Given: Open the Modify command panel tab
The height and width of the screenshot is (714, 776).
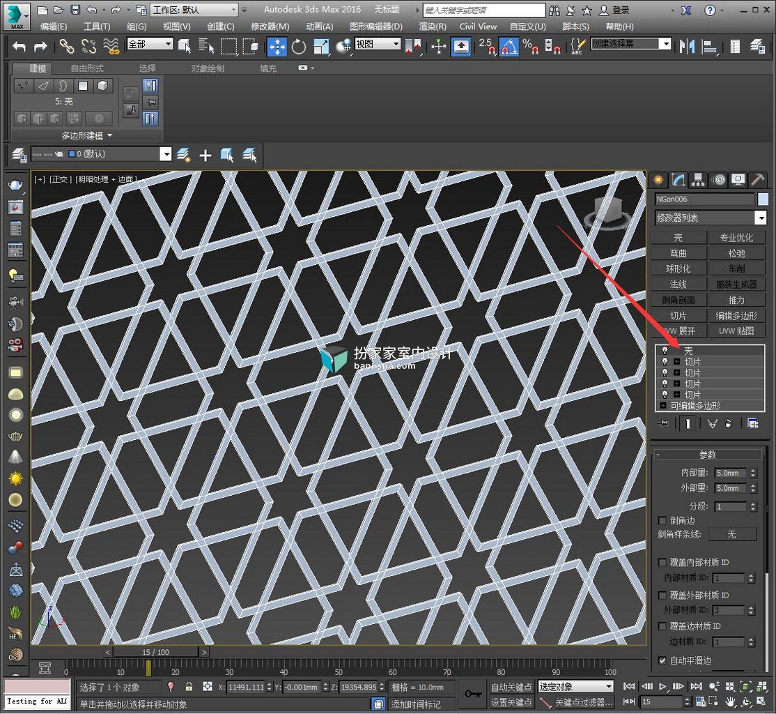Looking at the screenshot, I should pos(678,180).
